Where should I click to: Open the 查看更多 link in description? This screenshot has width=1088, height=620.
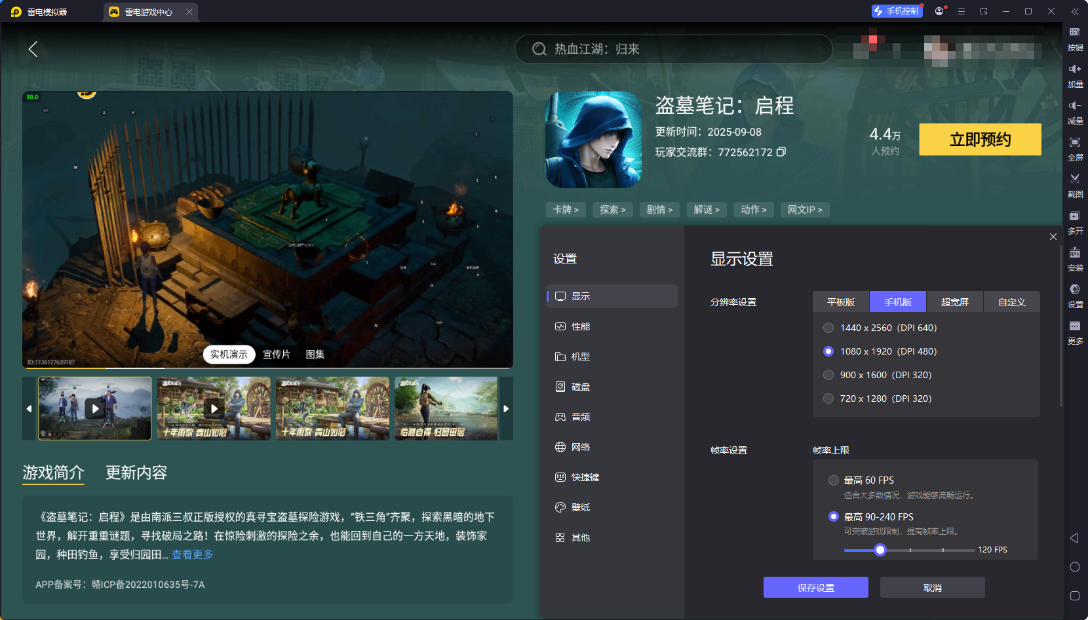[193, 554]
